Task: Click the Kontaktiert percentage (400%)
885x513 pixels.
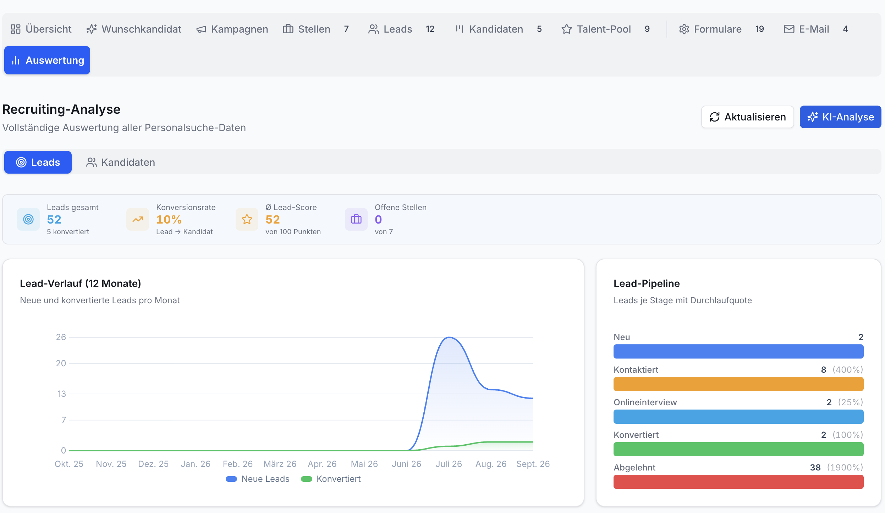Action: [x=848, y=370]
